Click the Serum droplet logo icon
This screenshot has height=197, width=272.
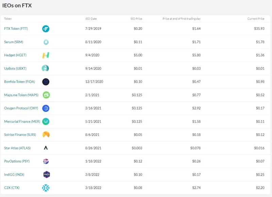pyautogui.click(x=46, y=42)
